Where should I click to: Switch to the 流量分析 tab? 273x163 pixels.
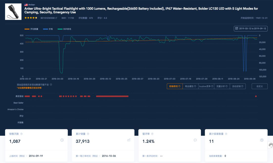222,86
